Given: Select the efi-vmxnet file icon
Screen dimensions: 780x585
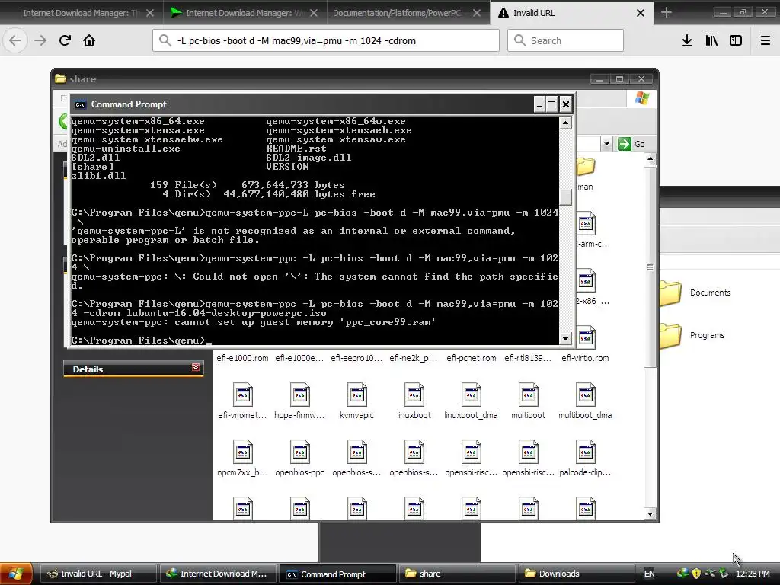Looking at the screenshot, I should coord(242,395).
